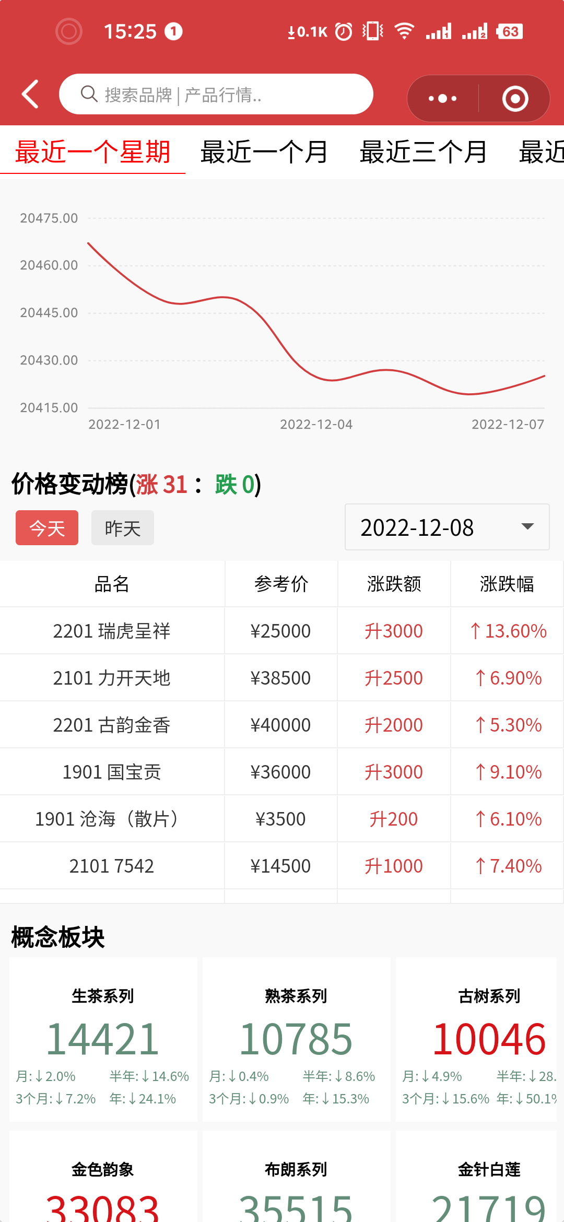Tap the search magnifier icon
The image size is (564, 1222).
point(89,94)
